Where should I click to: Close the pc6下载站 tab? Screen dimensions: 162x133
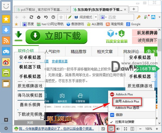pos(67,10)
